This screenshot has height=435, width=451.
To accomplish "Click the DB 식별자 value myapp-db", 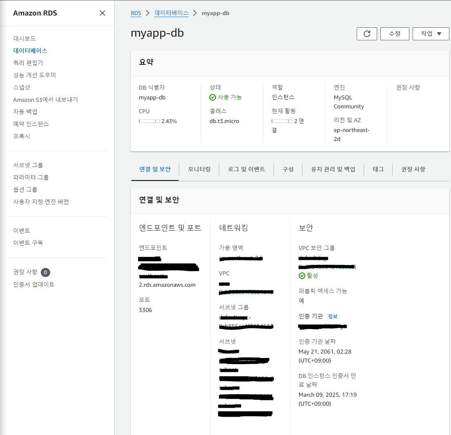I will tap(152, 98).
